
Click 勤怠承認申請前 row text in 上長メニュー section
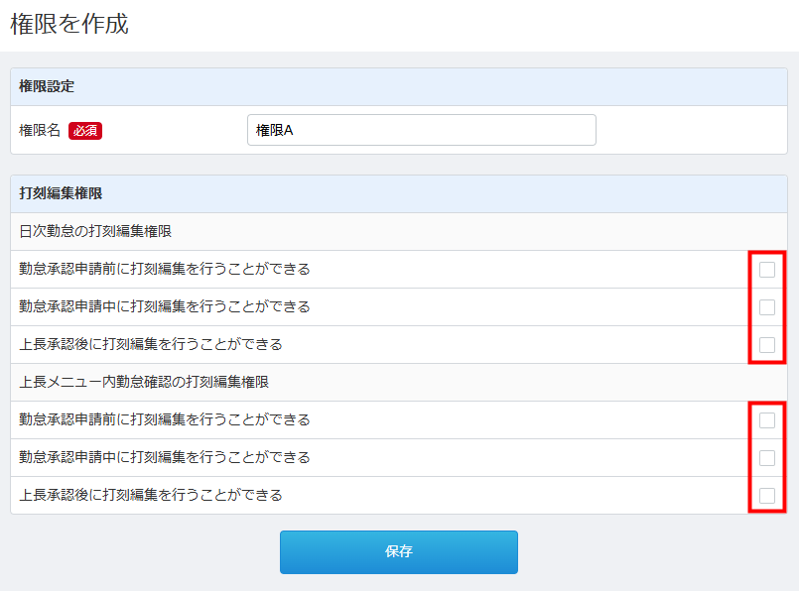165,419
